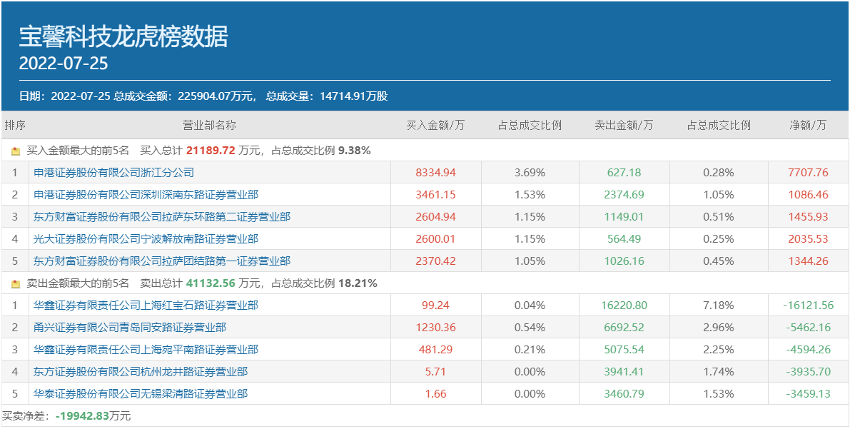Click the 卖出金额/万 column header
Screen dimensions: 850x429
click(624, 126)
